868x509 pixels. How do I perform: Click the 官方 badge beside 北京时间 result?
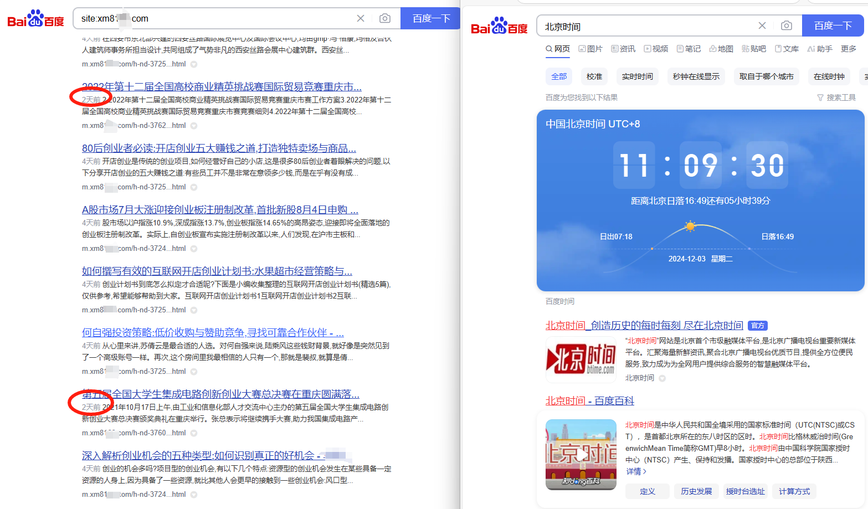point(758,326)
